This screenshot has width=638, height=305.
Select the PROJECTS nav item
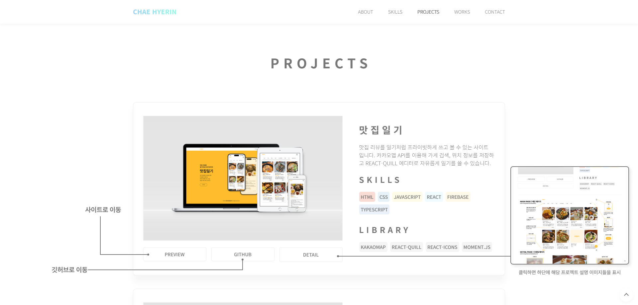click(428, 12)
